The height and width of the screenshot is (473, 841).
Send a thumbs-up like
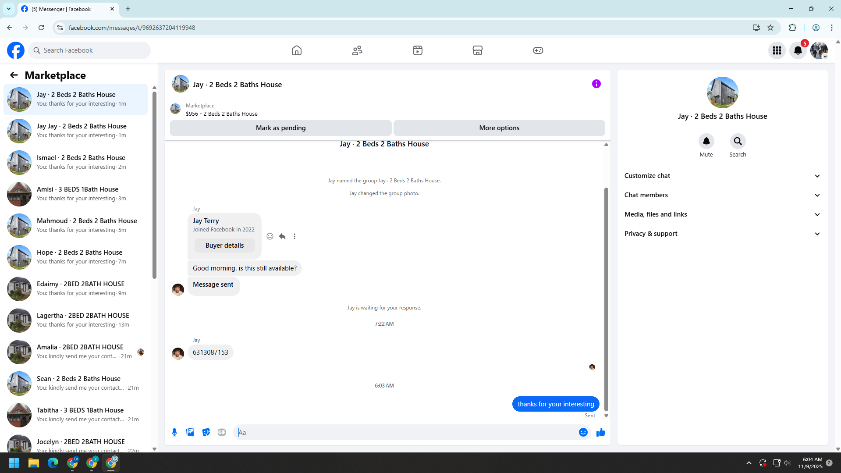(600, 432)
